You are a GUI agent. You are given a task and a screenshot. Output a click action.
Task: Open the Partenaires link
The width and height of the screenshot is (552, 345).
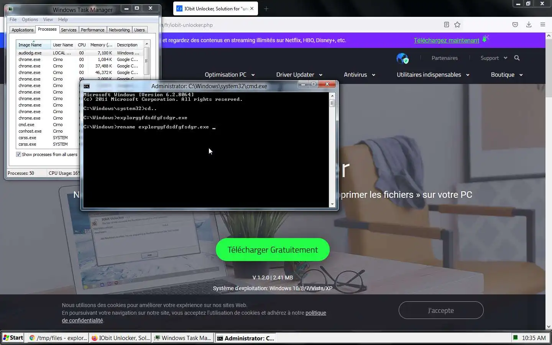(x=444, y=58)
